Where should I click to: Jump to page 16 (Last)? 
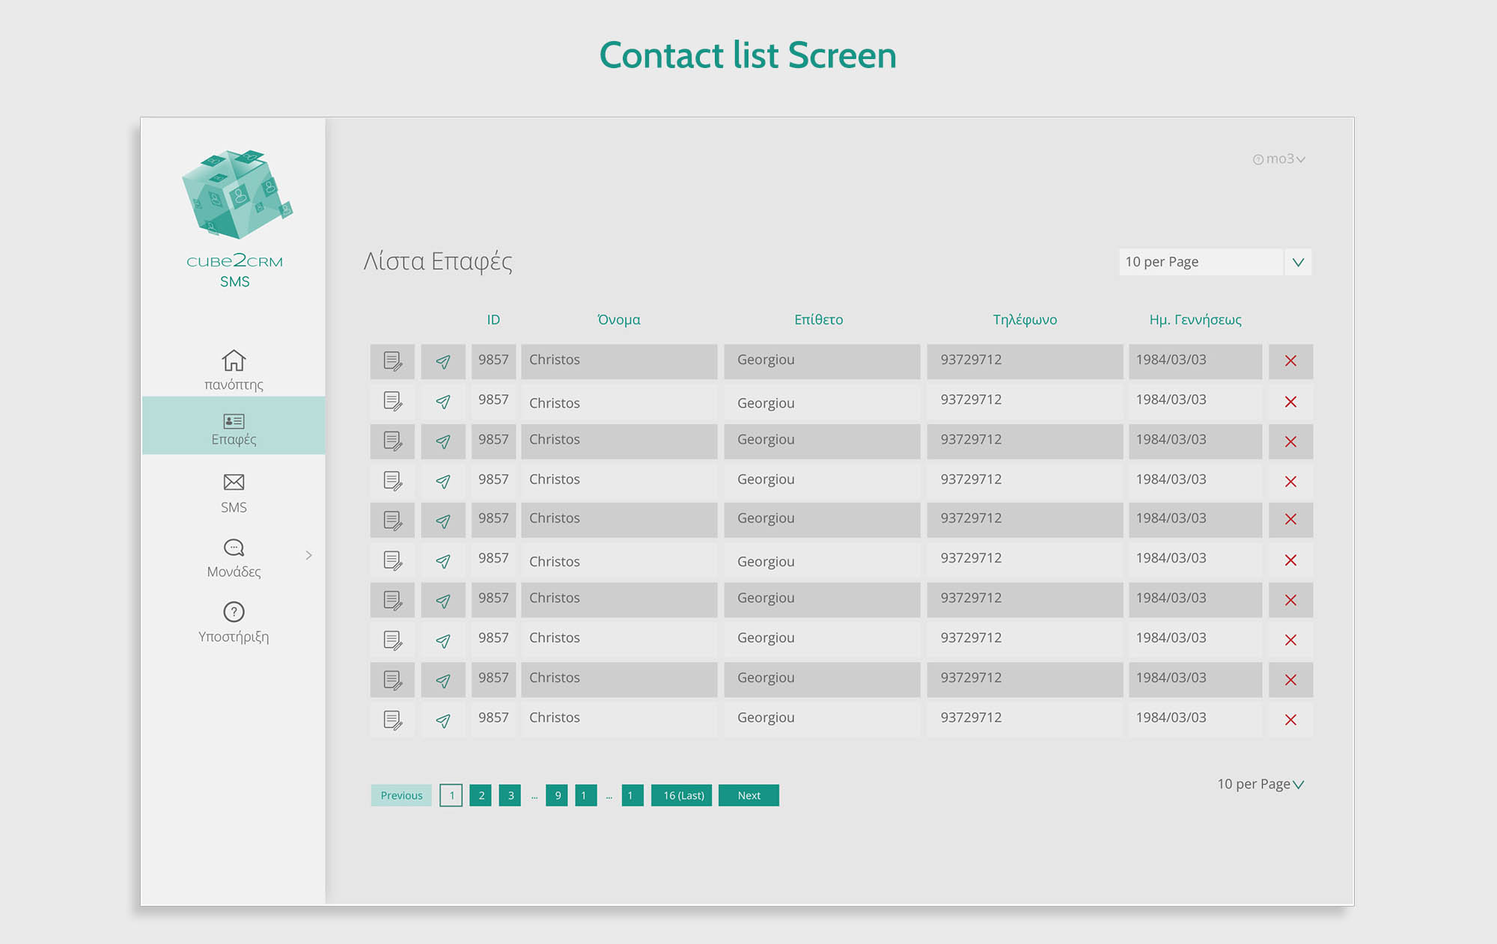tap(683, 795)
